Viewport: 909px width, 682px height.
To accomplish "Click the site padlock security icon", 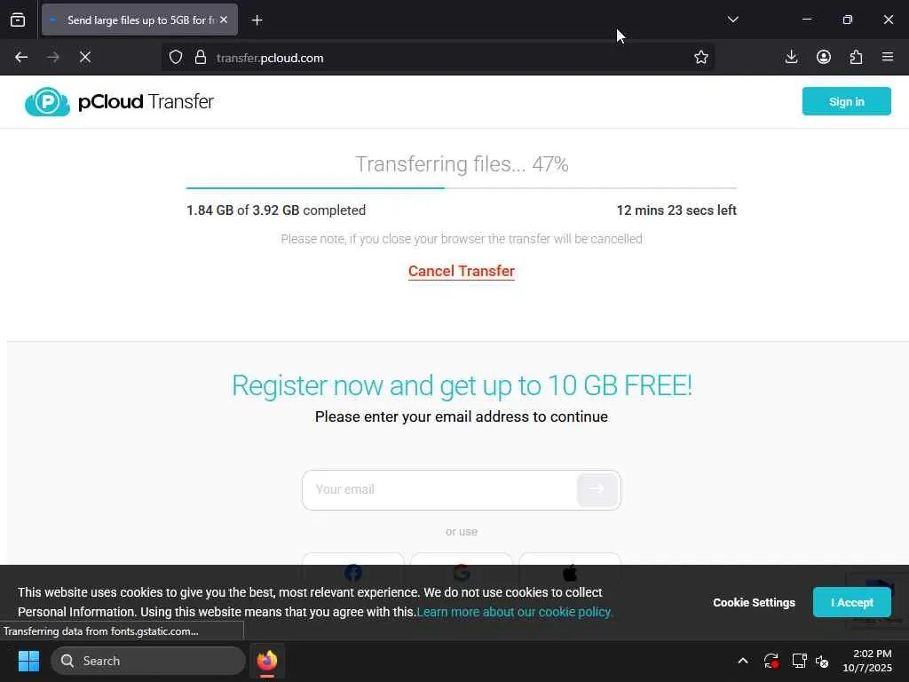I will point(201,58).
